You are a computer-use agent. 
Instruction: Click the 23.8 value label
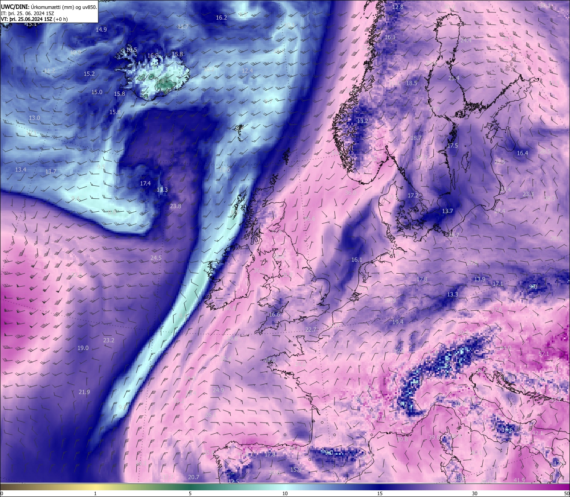pos(175,206)
